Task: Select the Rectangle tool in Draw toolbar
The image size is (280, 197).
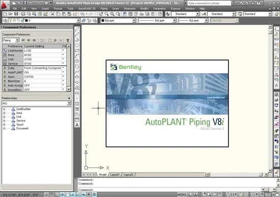Action: point(77,51)
